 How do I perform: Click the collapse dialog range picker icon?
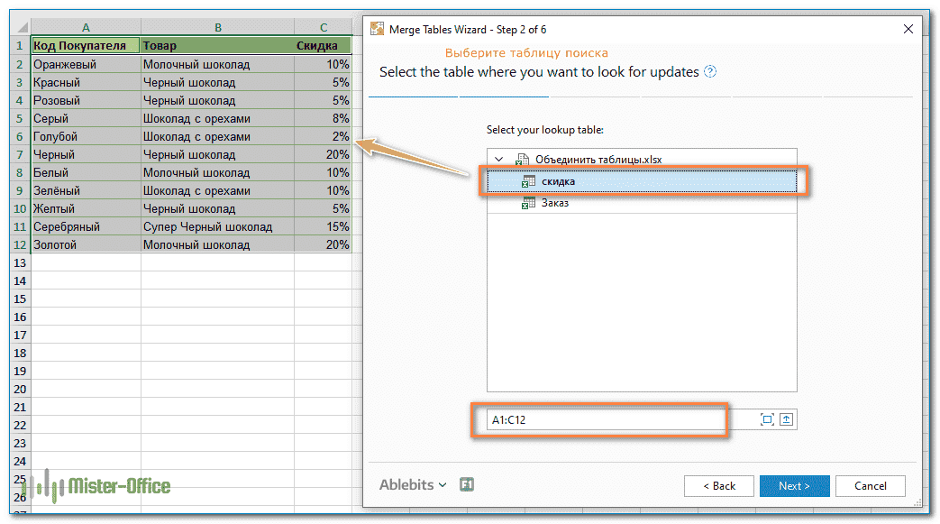coord(787,419)
